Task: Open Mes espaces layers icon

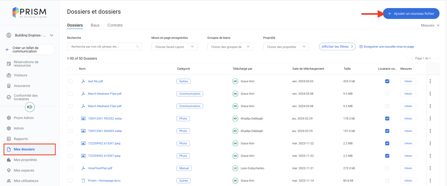Action: [x=9, y=170]
